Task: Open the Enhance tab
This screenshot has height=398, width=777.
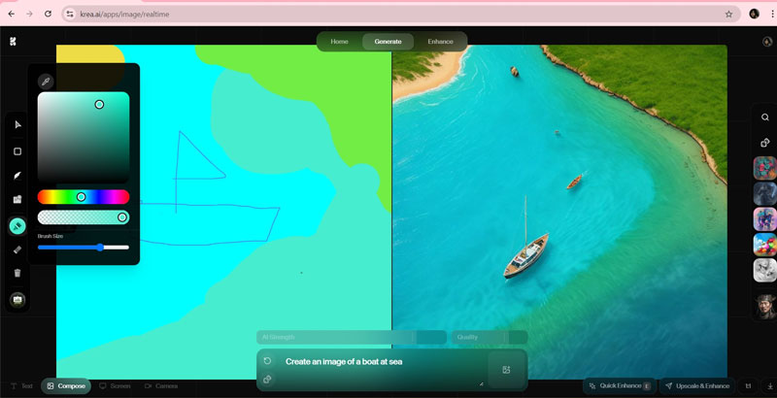Action: [x=440, y=42]
